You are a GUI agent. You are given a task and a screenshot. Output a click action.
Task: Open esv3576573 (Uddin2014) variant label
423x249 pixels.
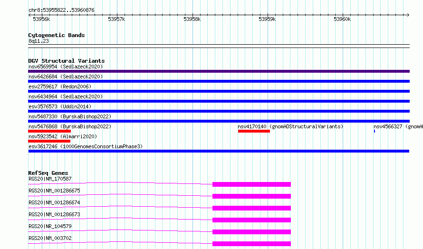click(x=60, y=106)
